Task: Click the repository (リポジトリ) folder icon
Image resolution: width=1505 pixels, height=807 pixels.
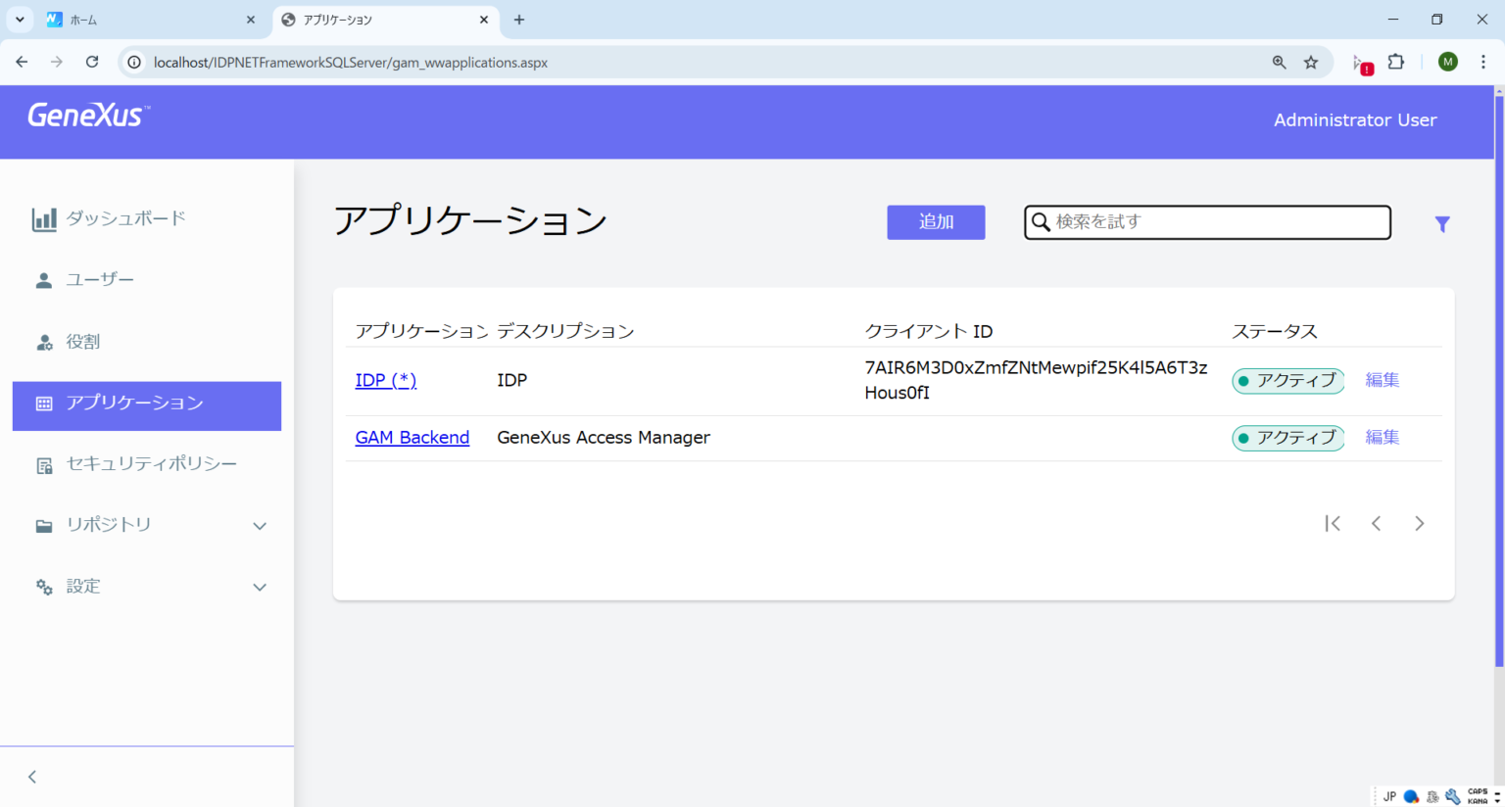Action: (x=43, y=525)
